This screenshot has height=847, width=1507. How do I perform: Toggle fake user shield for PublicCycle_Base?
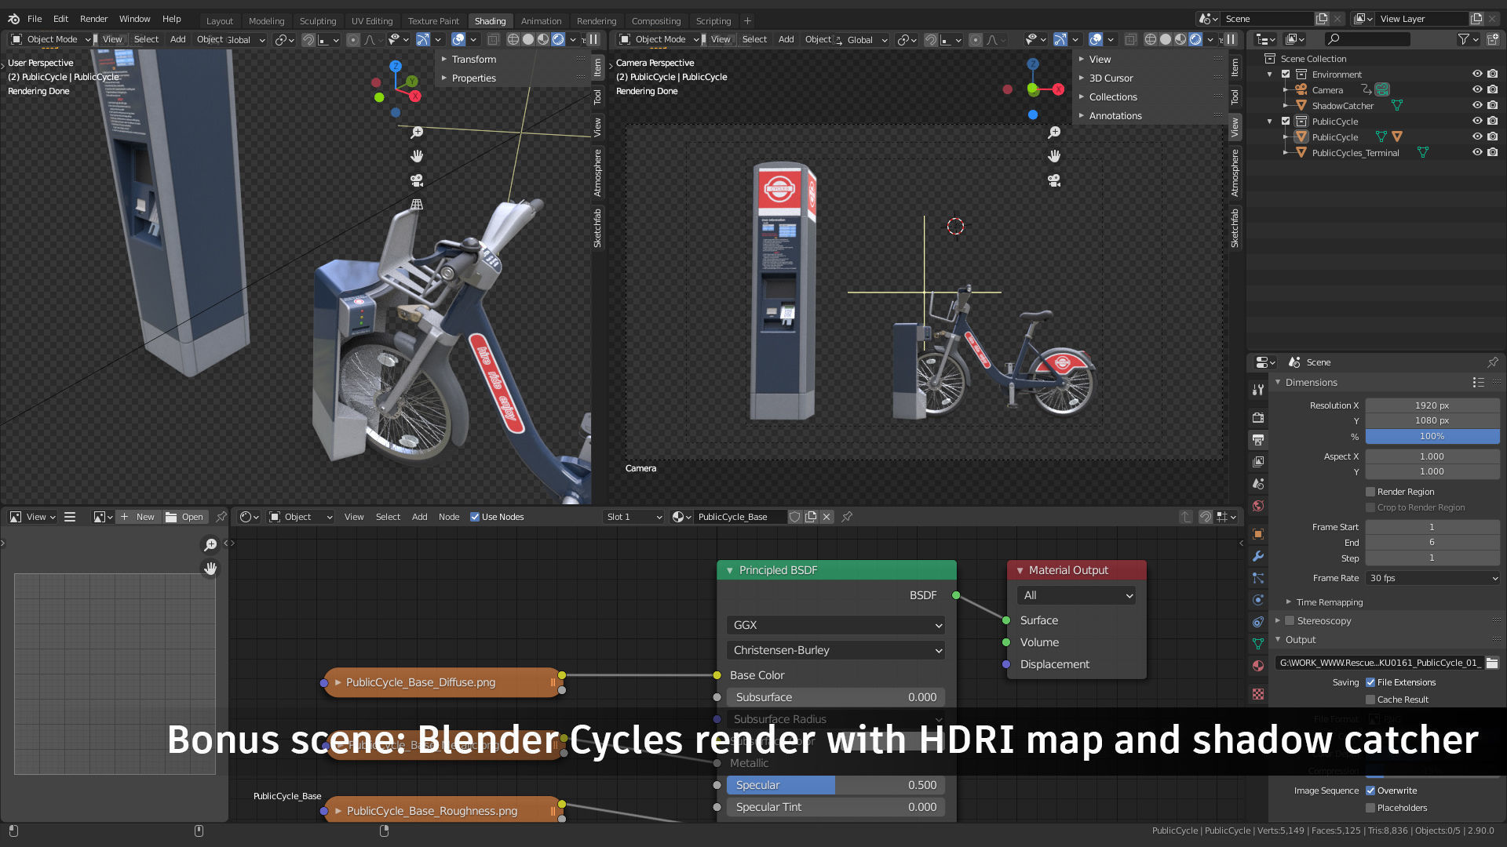(x=794, y=517)
